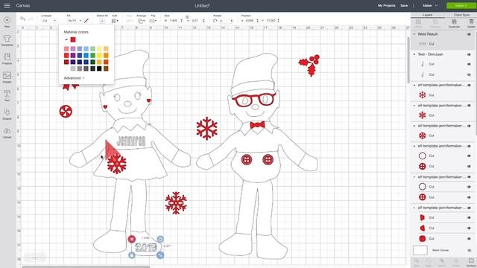Click the Flatten tool
This screenshot has height=268, width=477.
coord(455,261)
